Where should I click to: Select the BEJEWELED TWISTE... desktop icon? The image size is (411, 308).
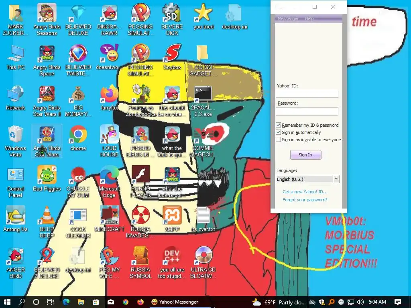tap(78, 61)
